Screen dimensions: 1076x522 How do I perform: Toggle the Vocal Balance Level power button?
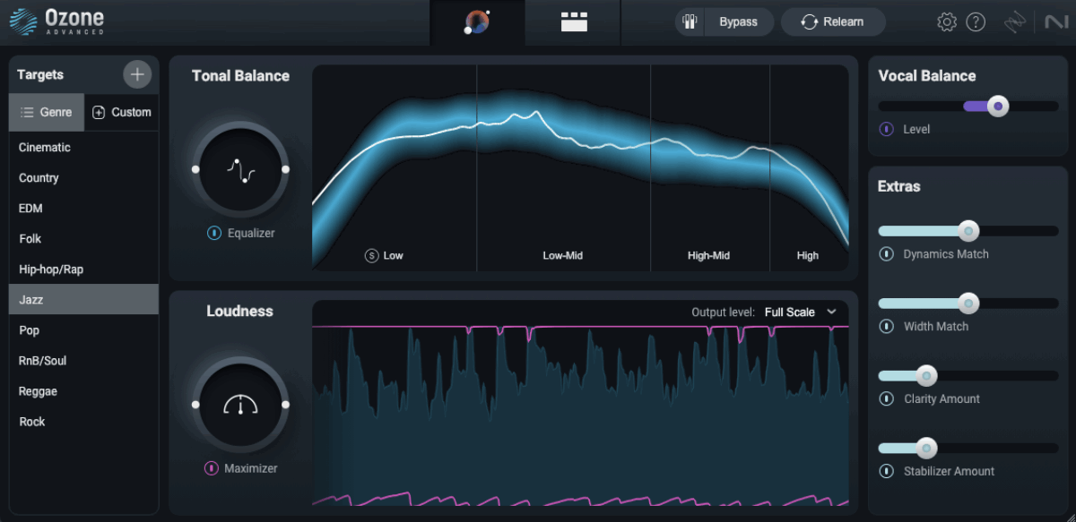[887, 129]
